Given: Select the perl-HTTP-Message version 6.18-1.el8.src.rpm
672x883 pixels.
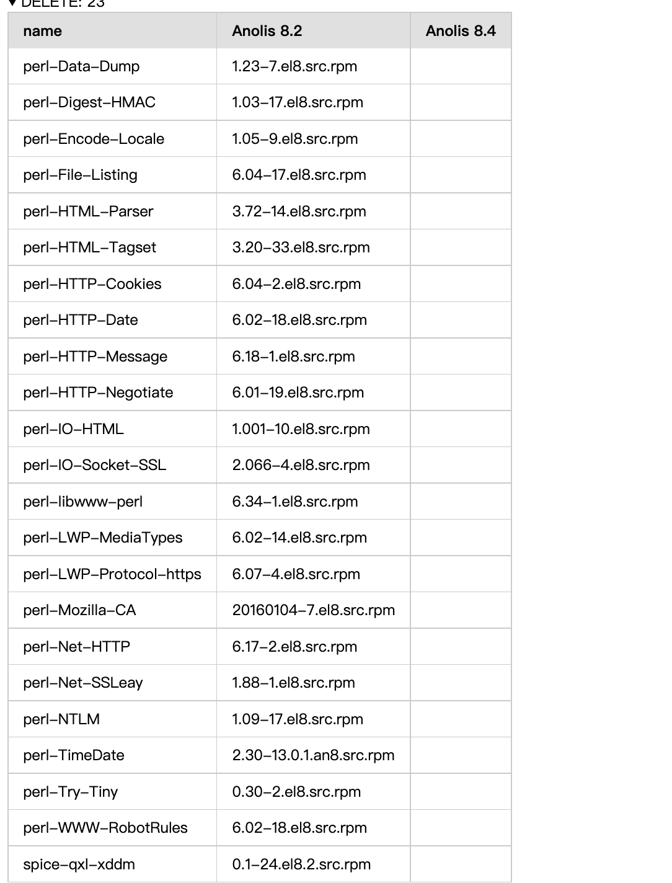Looking at the screenshot, I should (293, 357).
